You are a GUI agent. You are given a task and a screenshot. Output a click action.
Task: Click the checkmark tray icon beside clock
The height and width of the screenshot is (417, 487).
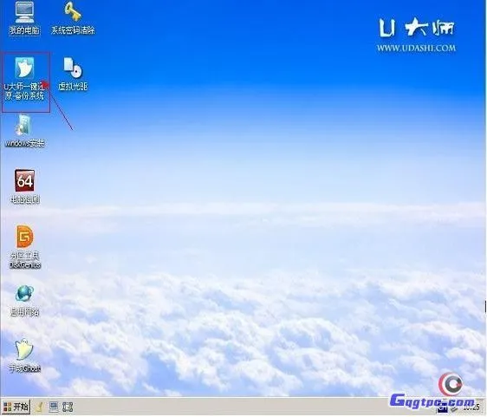point(455,408)
